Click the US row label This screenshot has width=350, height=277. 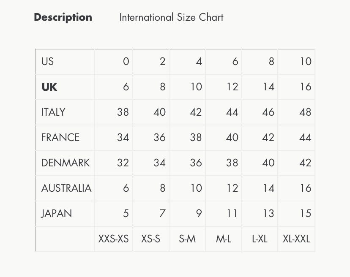(x=48, y=62)
